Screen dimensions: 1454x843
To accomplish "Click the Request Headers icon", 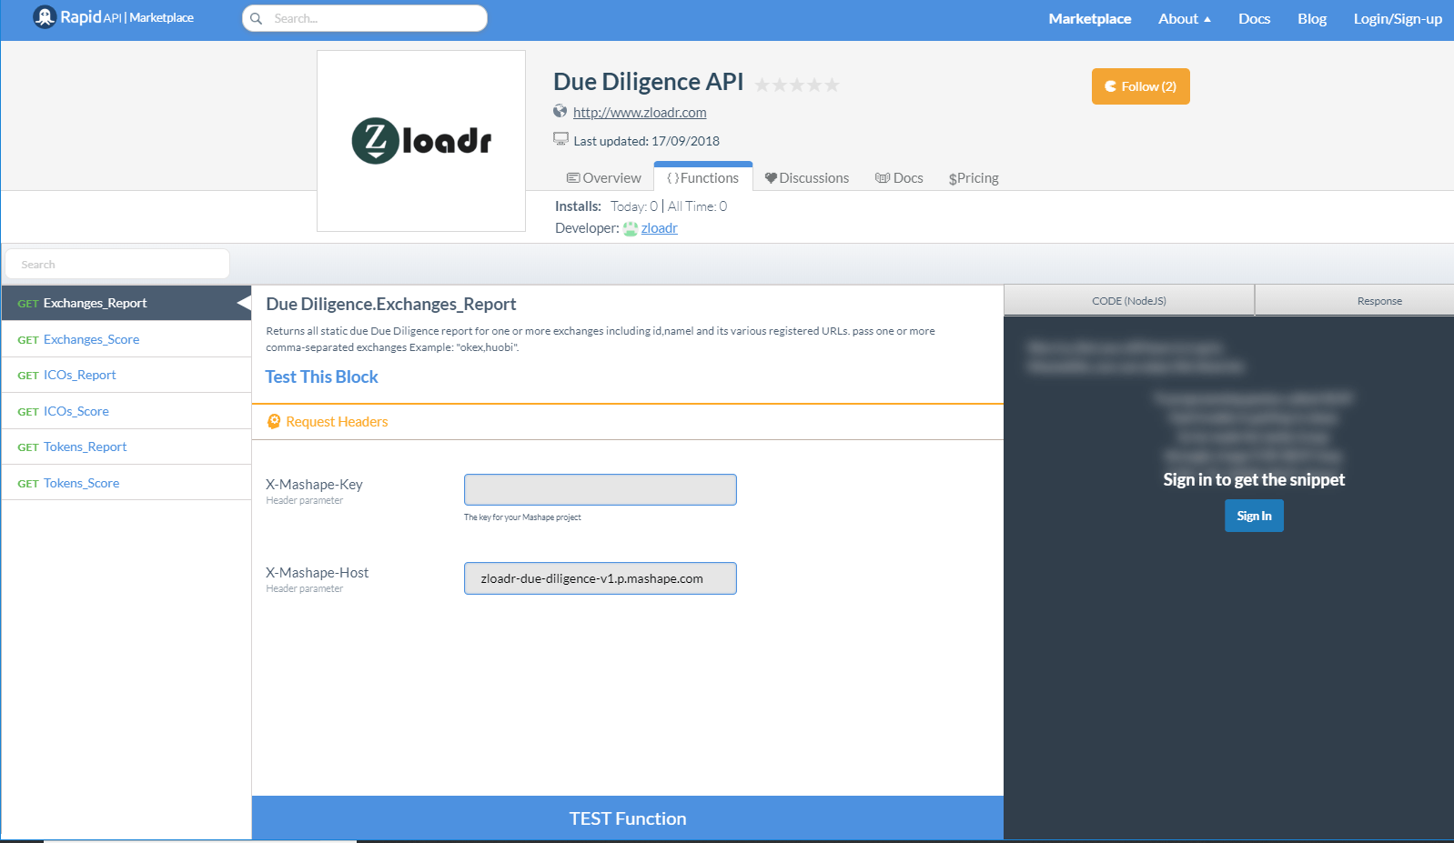I will pyautogui.click(x=274, y=421).
